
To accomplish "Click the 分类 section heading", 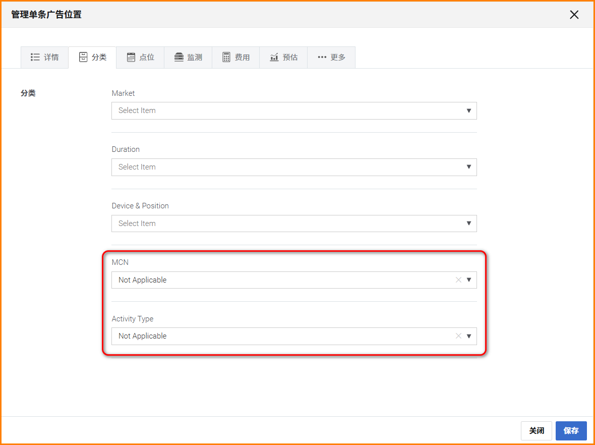I will 28,93.
